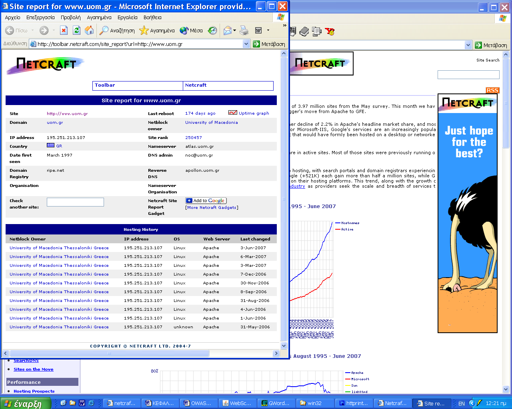Open the Προβολή (View) menu

click(70, 17)
